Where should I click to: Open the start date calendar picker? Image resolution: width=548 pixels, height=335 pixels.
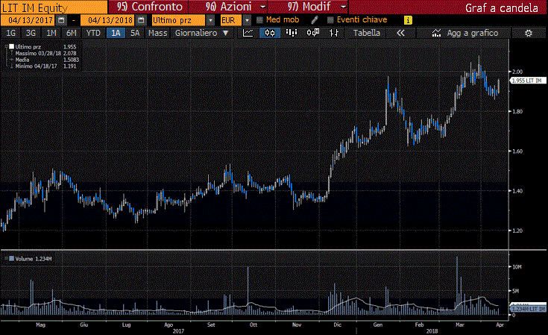(61, 19)
